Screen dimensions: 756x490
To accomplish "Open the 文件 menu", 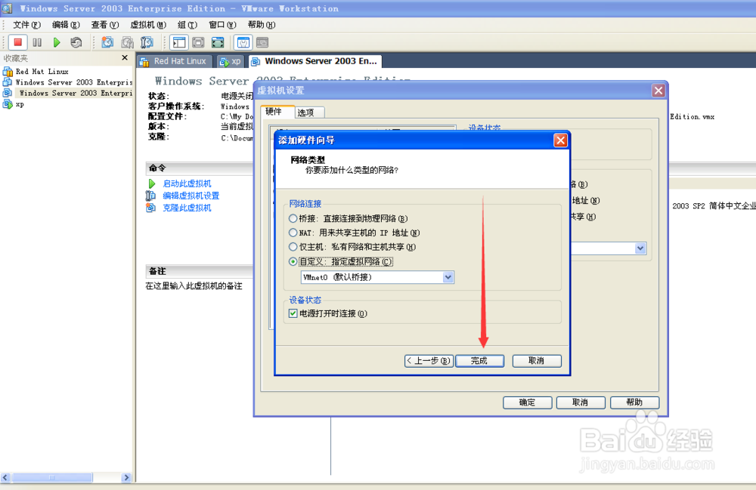I will 26,25.
